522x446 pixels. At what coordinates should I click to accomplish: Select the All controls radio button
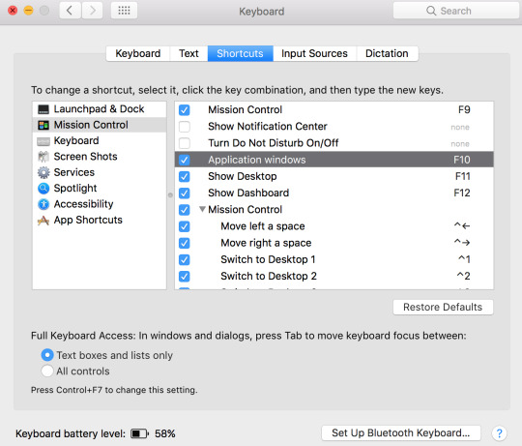click(47, 371)
